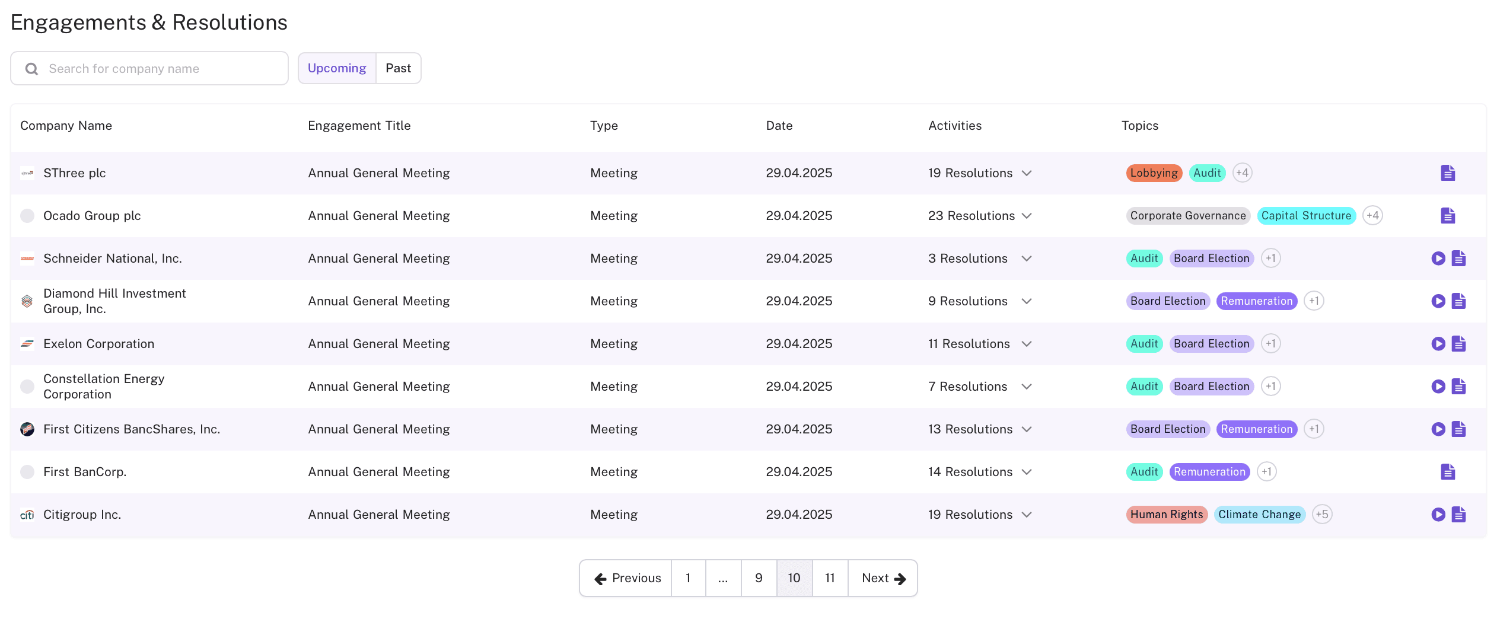Switch to the Upcoming tab
The width and height of the screenshot is (1497, 619).
coord(337,68)
